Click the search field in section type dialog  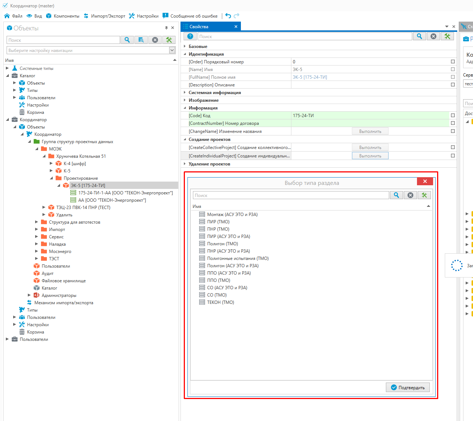coord(291,195)
